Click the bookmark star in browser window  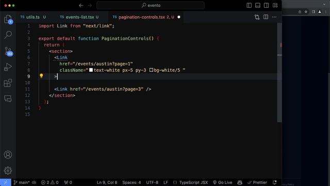[x=306, y=12]
